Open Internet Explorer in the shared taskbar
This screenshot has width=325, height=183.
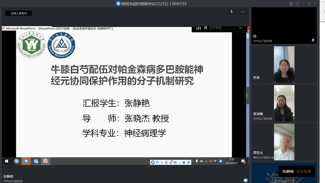pyautogui.click(x=16, y=161)
